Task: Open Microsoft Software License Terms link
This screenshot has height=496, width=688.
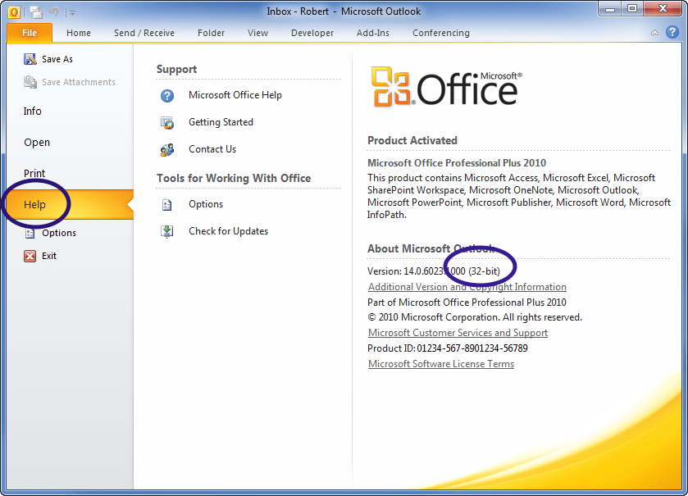Action: tap(441, 364)
